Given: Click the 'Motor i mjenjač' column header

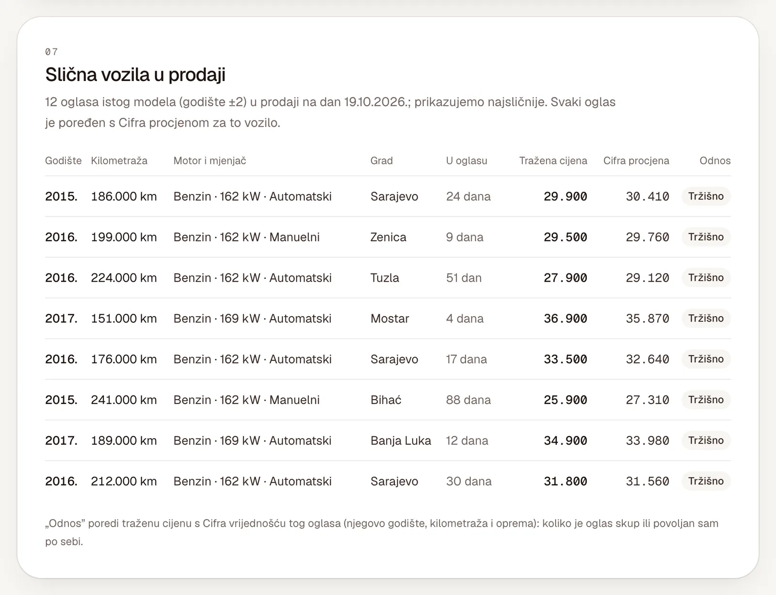Looking at the screenshot, I should 210,161.
